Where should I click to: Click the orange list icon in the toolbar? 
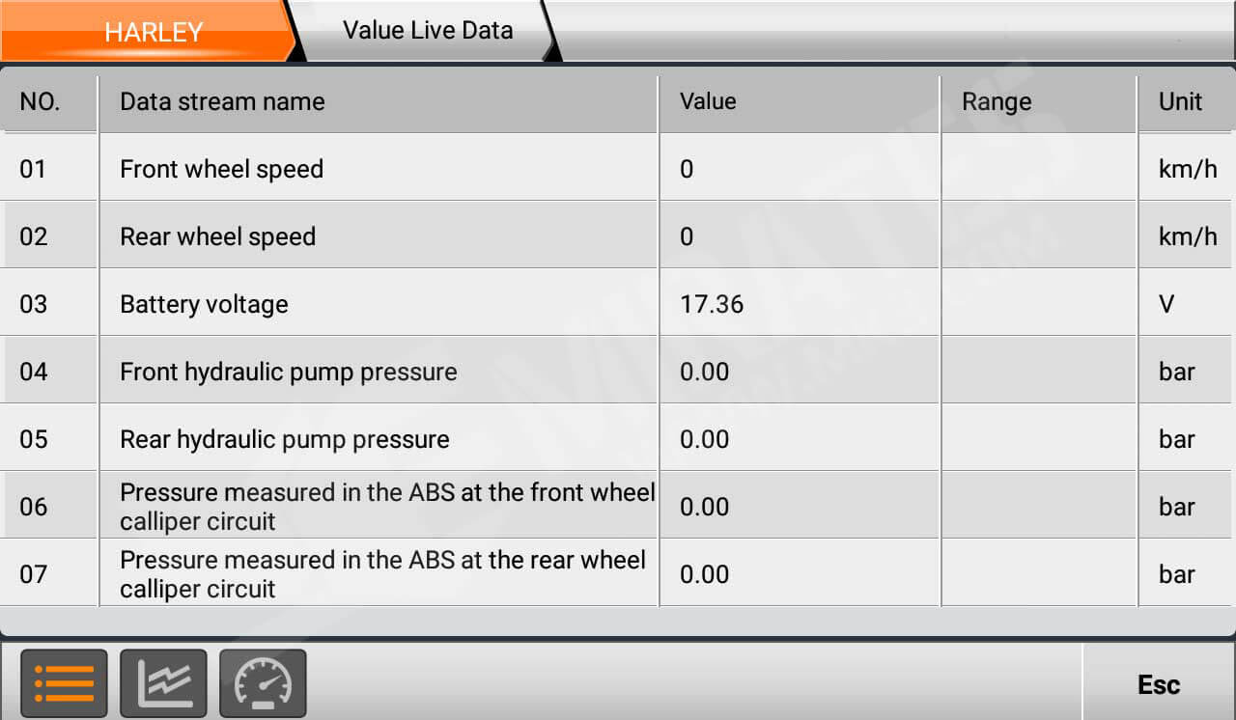pyautogui.click(x=63, y=682)
